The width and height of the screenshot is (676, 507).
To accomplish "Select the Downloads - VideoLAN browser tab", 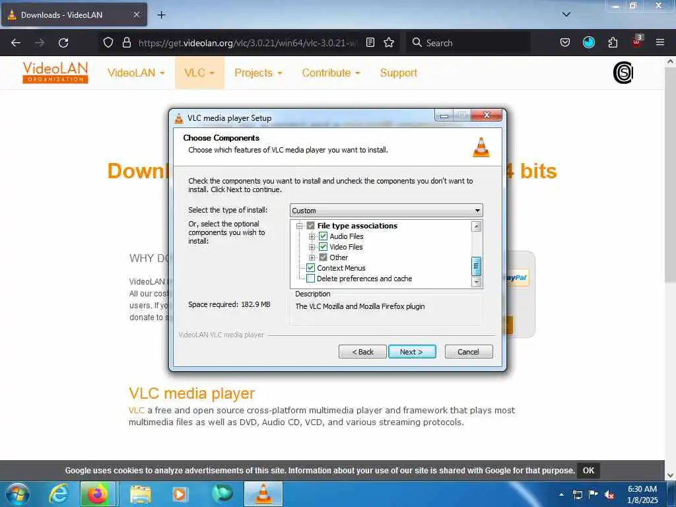I will (x=74, y=15).
